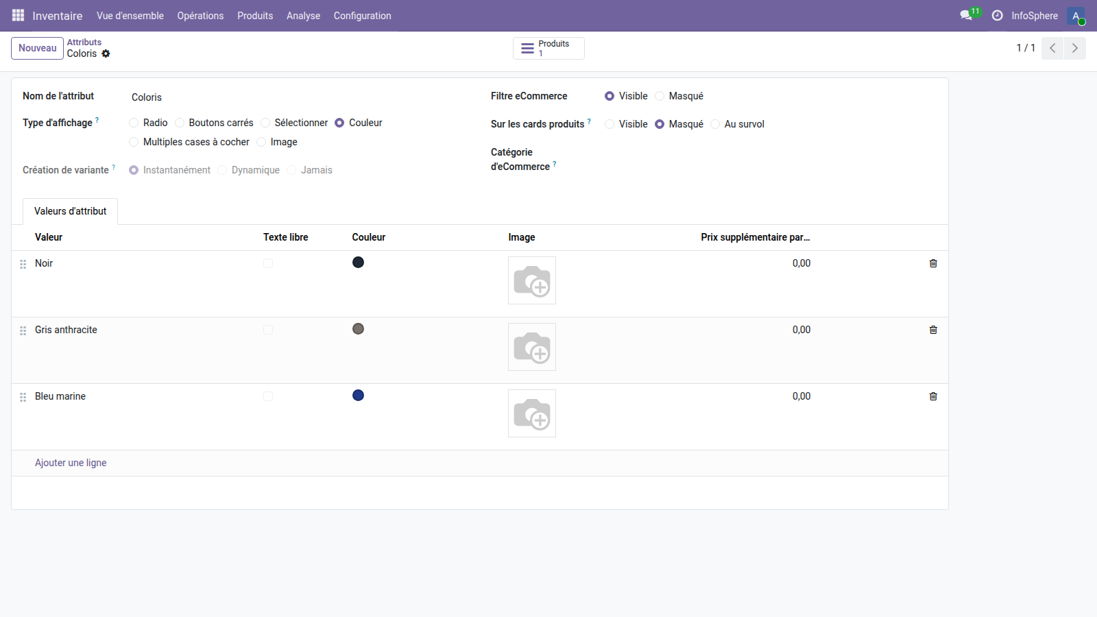This screenshot has width=1097, height=617.
Task: Click the drag handle for Noir row
Action: coord(23,264)
